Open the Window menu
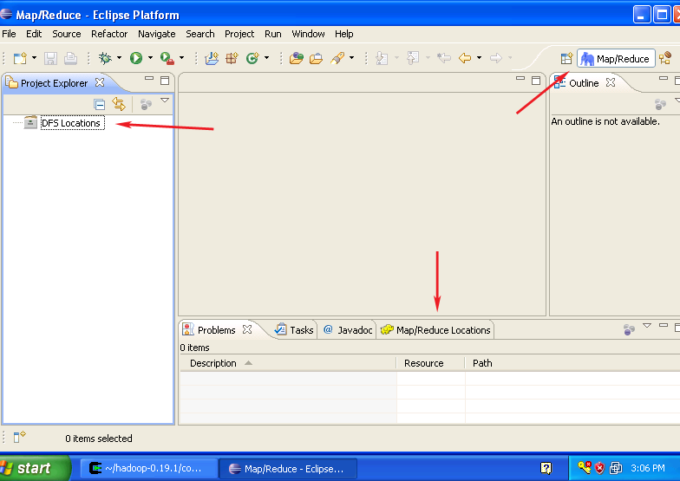The width and height of the screenshot is (680, 481). (308, 34)
